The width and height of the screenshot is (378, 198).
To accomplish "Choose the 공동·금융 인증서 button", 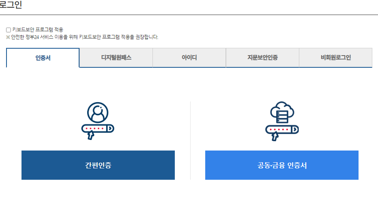I will [x=282, y=165].
